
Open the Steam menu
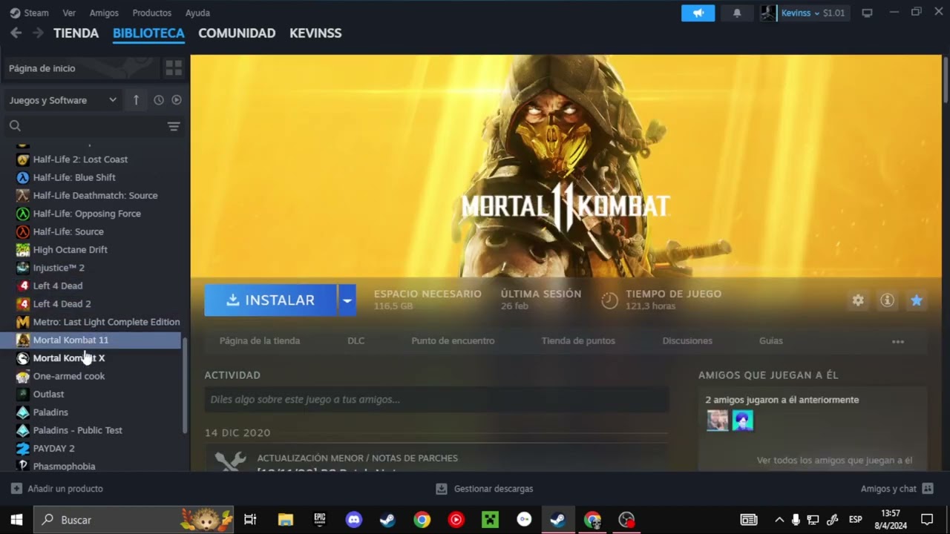30,13
